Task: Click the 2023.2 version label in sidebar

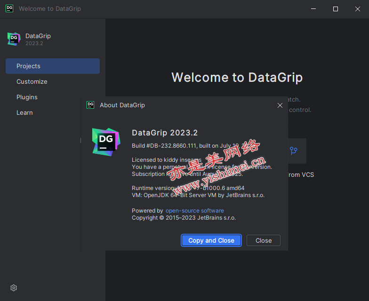Action: pyautogui.click(x=34, y=43)
